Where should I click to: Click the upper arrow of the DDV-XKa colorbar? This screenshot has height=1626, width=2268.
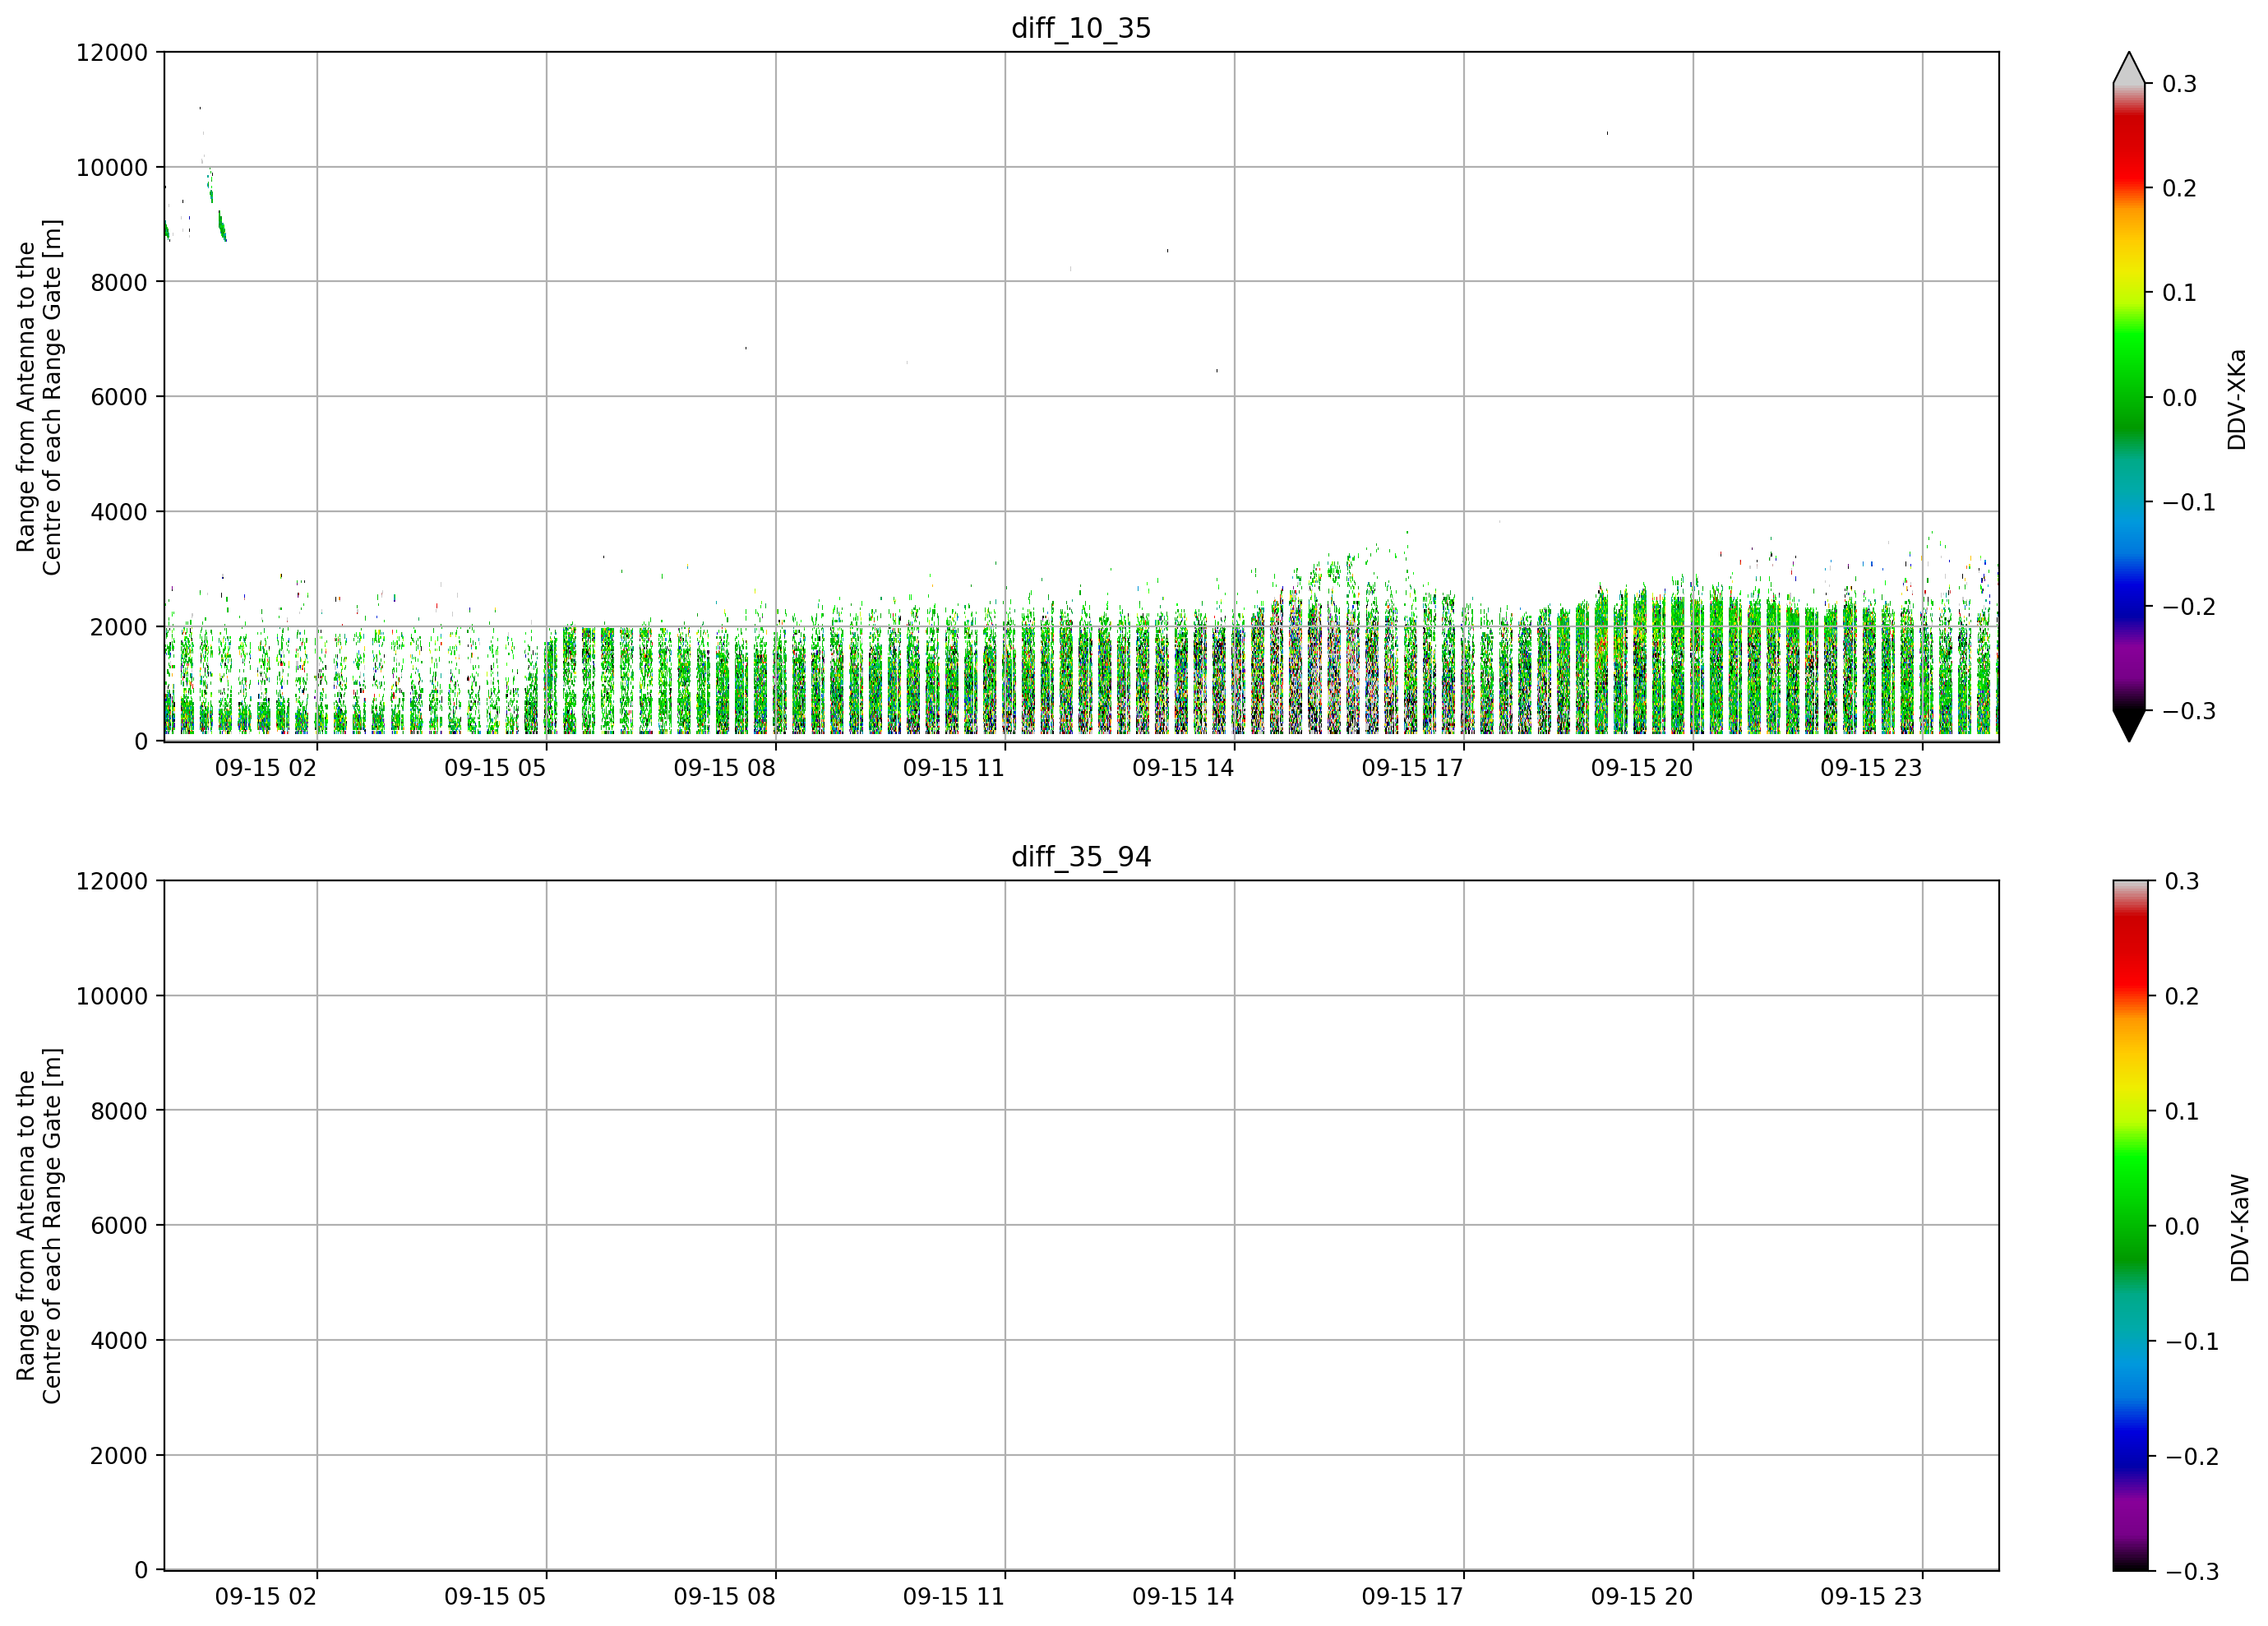click(2129, 68)
